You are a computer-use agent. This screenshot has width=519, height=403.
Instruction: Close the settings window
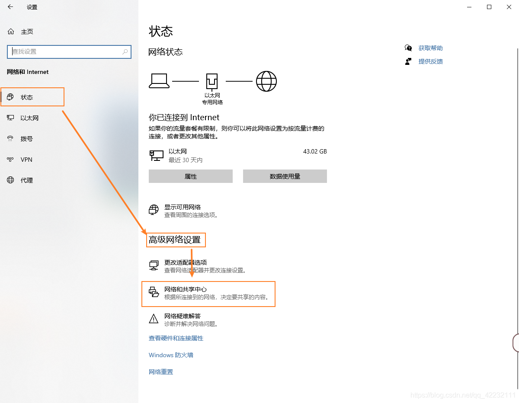pyautogui.click(x=509, y=7)
